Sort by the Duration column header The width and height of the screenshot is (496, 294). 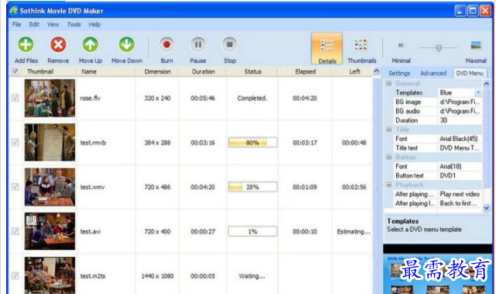pos(203,71)
